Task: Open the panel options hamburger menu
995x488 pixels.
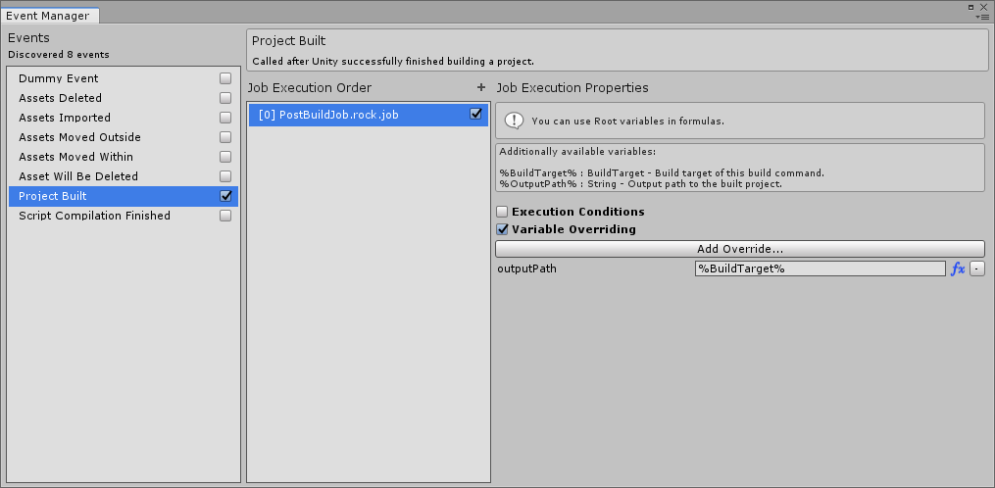Action: click(980, 17)
